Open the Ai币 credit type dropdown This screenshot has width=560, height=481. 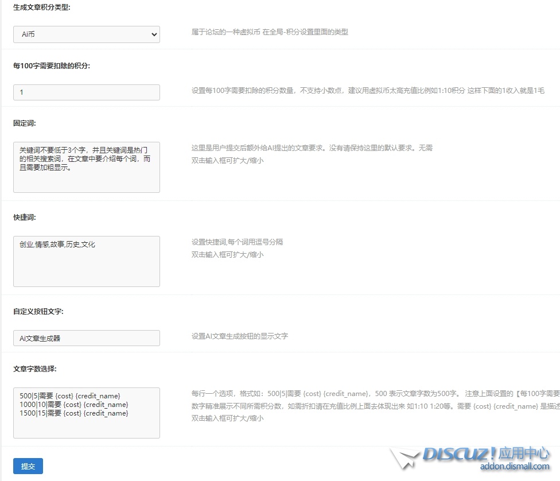86,34
